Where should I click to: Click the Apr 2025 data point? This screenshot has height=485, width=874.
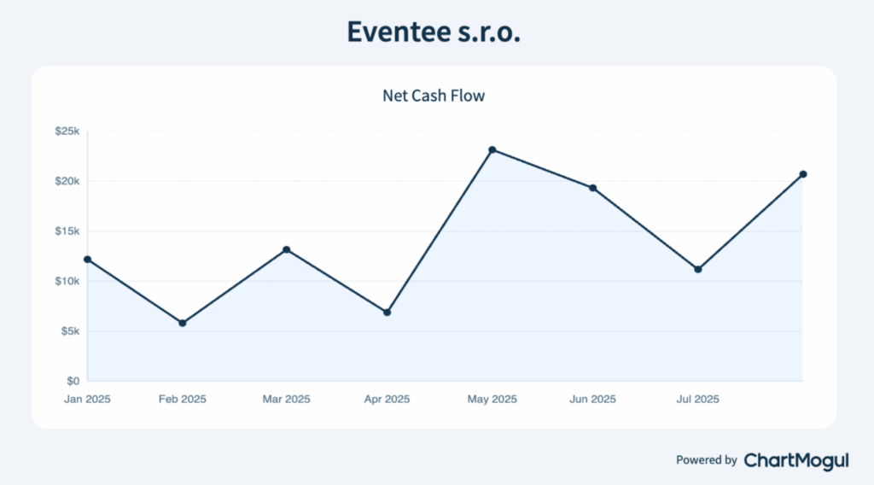[387, 313]
